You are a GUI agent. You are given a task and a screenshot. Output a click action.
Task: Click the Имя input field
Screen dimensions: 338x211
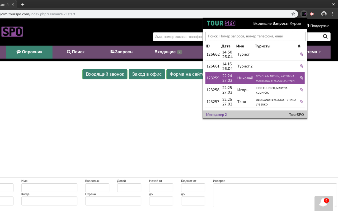point(49,188)
